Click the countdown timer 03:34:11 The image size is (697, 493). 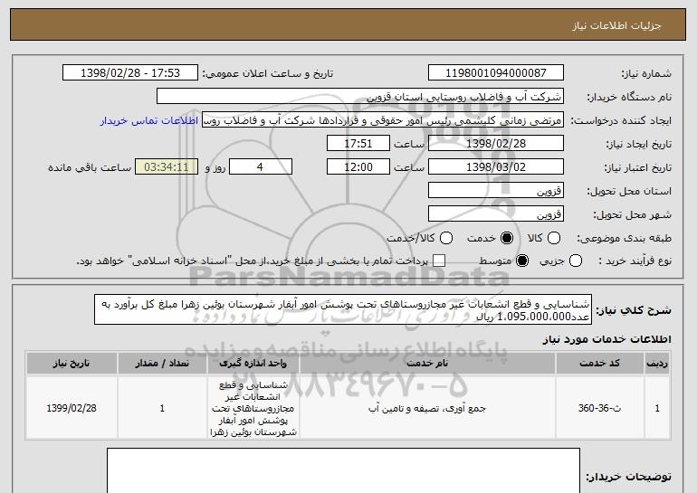(x=167, y=167)
